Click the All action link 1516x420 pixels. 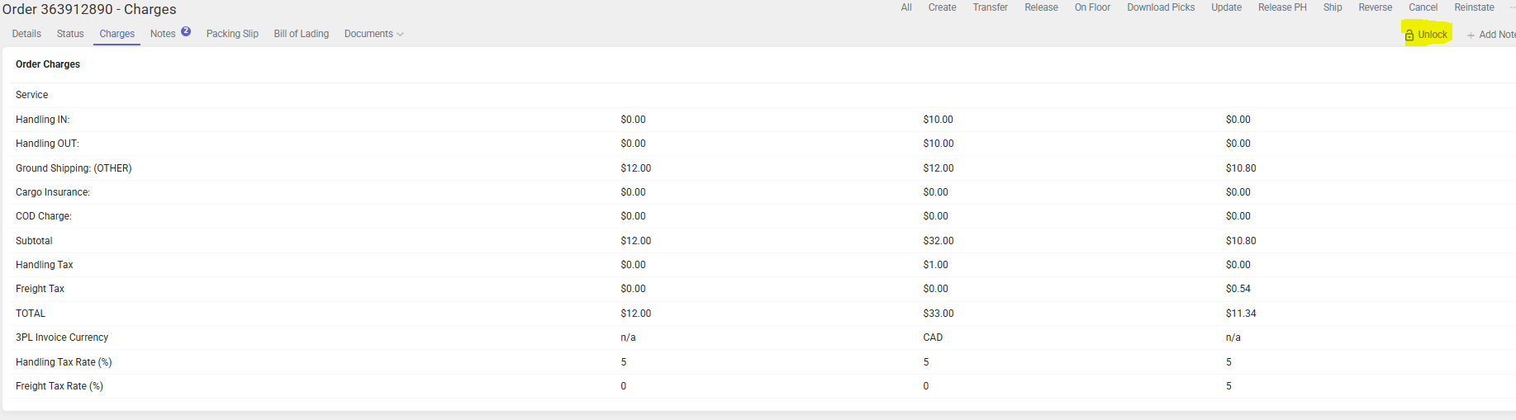click(906, 7)
